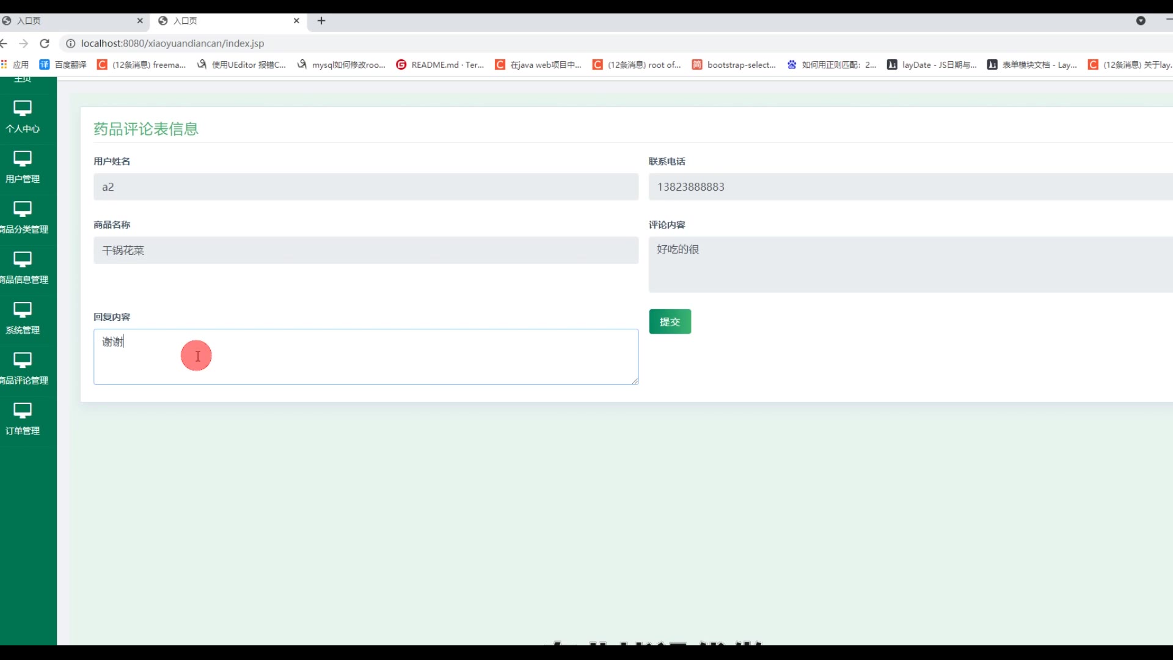
Task: Click the 评论内容 label
Action: click(x=667, y=225)
